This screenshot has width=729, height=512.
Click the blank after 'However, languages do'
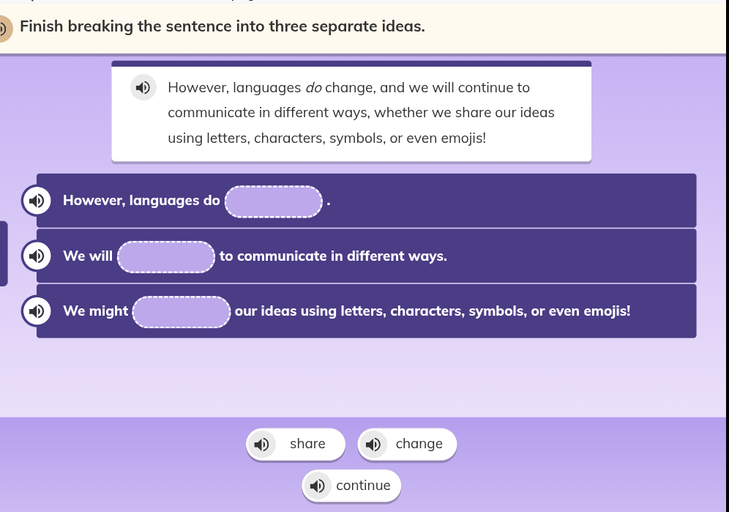(273, 201)
